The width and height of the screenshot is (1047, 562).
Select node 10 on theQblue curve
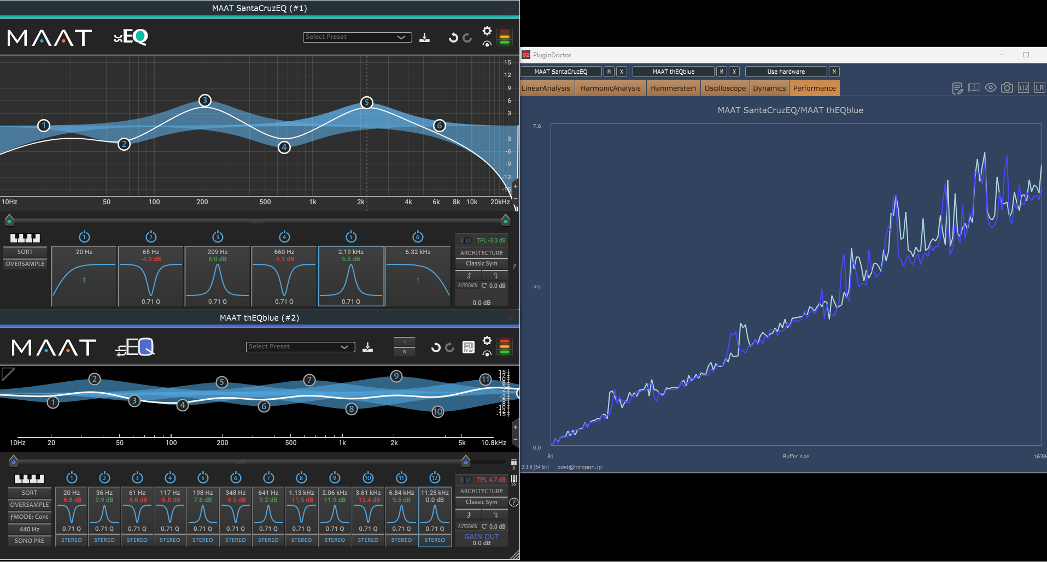438,412
